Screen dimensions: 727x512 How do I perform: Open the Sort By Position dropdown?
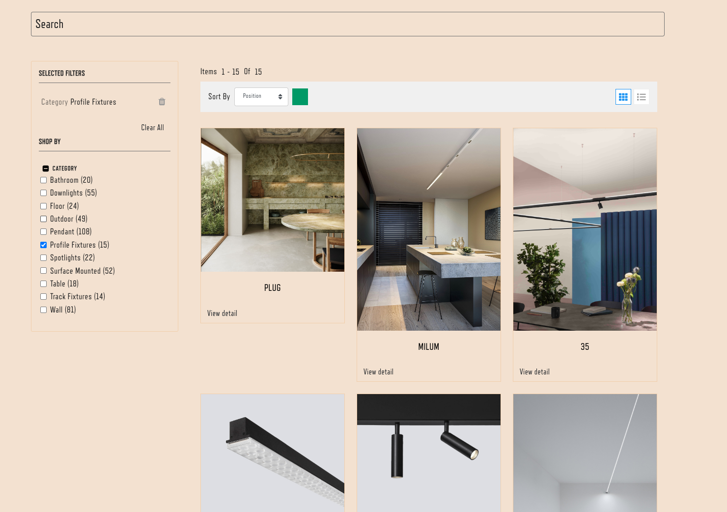tap(261, 97)
